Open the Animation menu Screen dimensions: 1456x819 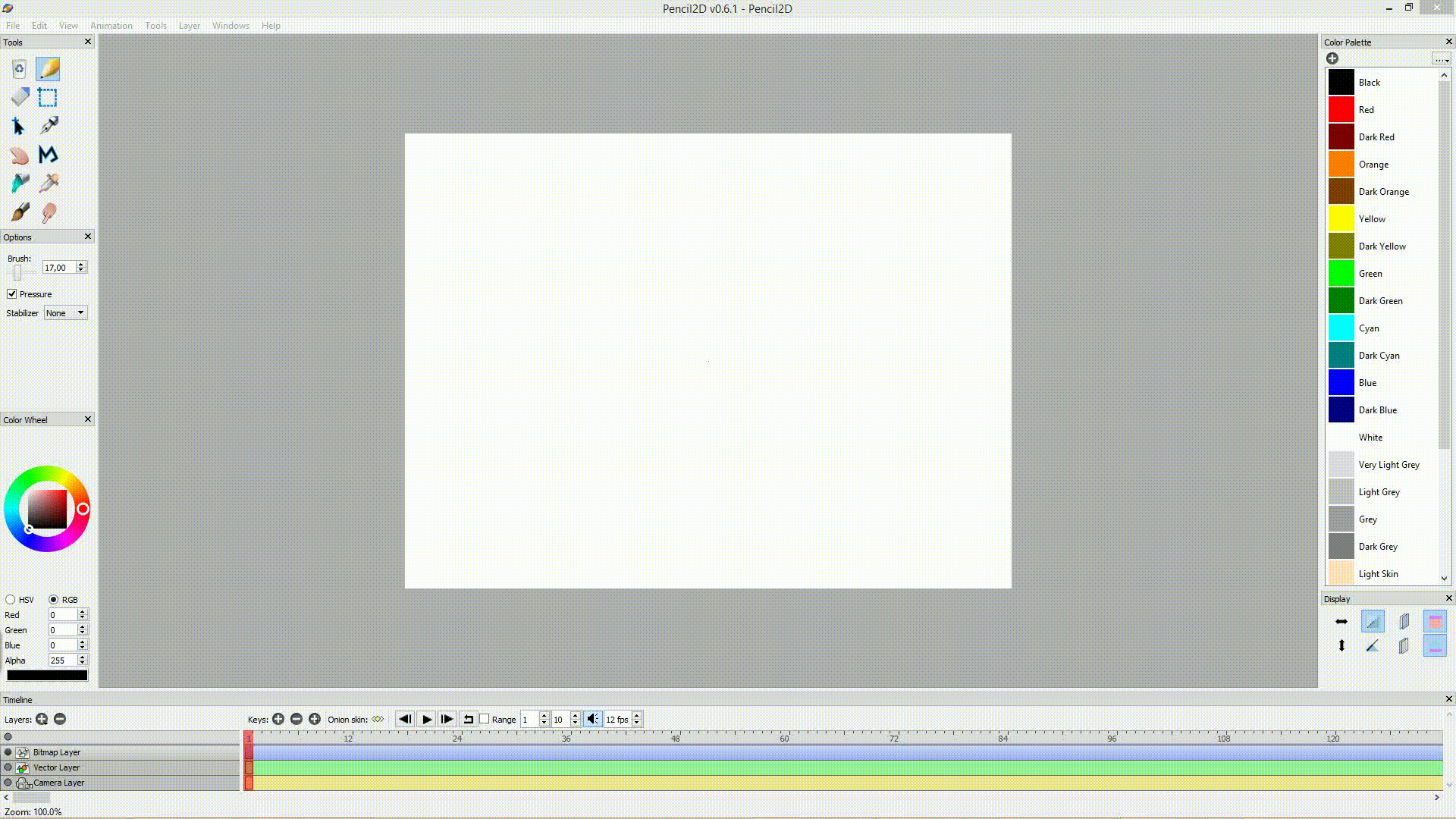coord(111,25)
